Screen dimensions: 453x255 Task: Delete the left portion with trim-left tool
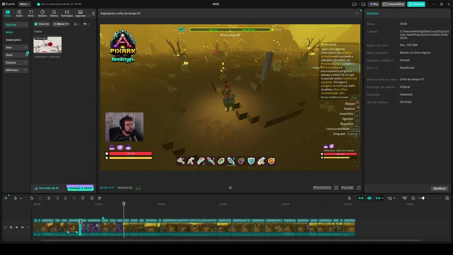tap(57, 198)
